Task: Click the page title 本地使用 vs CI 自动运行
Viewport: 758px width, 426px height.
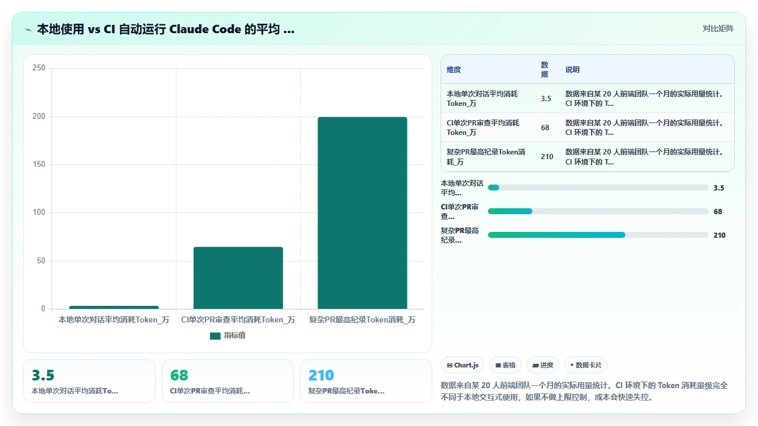Action: pyautogui.click(x=166, y=29)
